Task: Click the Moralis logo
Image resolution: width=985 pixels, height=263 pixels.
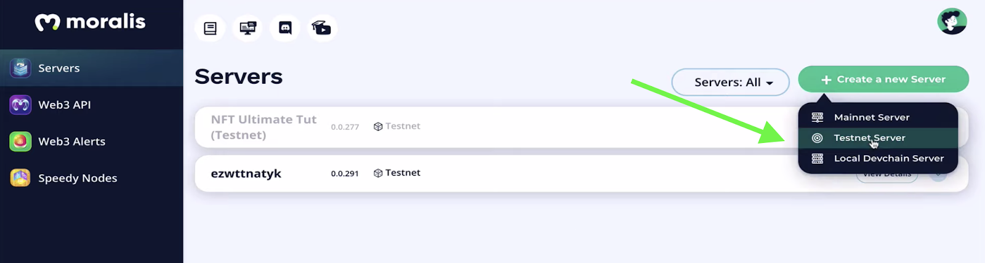Action: click(x=90, y=22)
